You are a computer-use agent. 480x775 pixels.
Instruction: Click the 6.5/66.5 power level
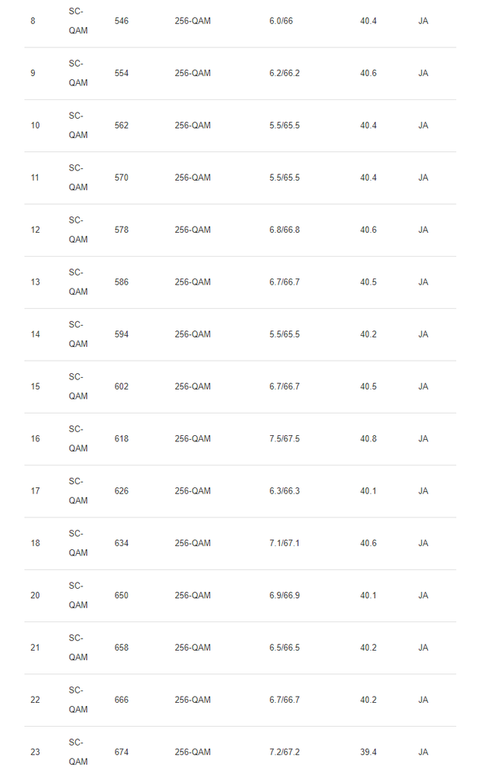[284, 647]
